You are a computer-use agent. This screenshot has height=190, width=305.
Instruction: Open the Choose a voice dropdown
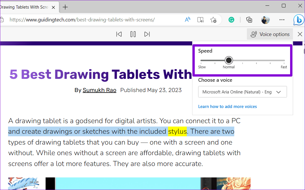tap(242, 92)
